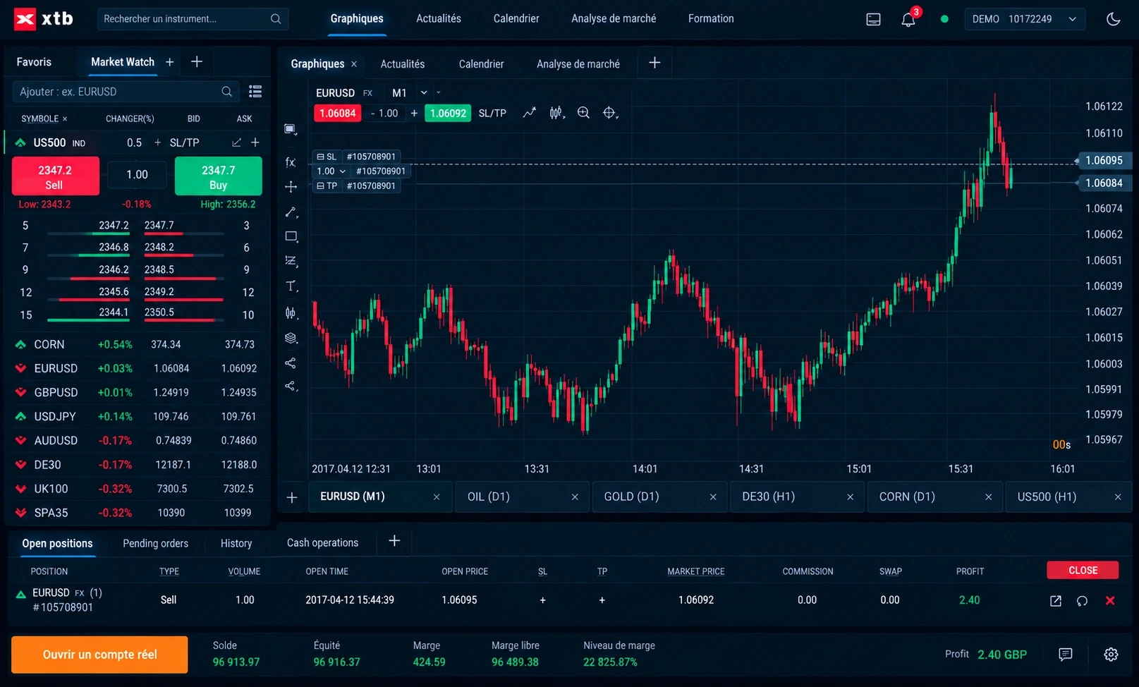This screenshot has width=1139, height=687.
Task: Open the fx indicators tool
Action: (x=291, y=162)
